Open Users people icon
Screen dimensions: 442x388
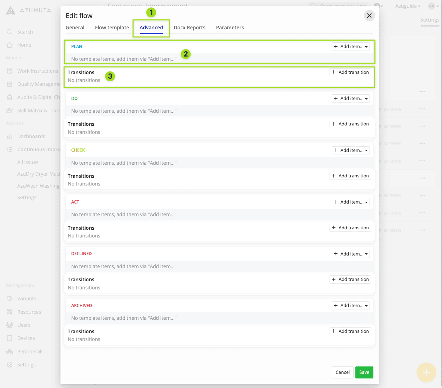10,325
